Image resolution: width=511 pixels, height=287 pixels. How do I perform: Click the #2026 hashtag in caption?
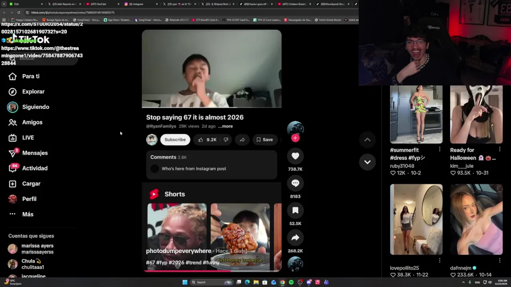tap(176, 263)
